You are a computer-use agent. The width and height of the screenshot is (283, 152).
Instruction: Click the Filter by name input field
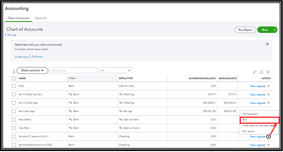[x=73, y=70]
